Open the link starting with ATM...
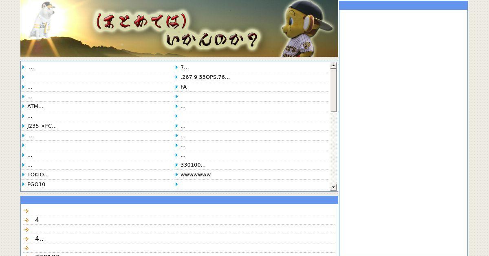The image size is (489, 256). [35, 106]
